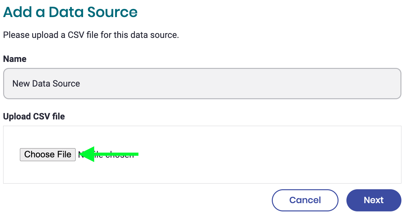The width and height of the screenshot is (409, 212).
Task: Click the 'Please upload a CSV file' instruction
Action: tap(91, 35)
